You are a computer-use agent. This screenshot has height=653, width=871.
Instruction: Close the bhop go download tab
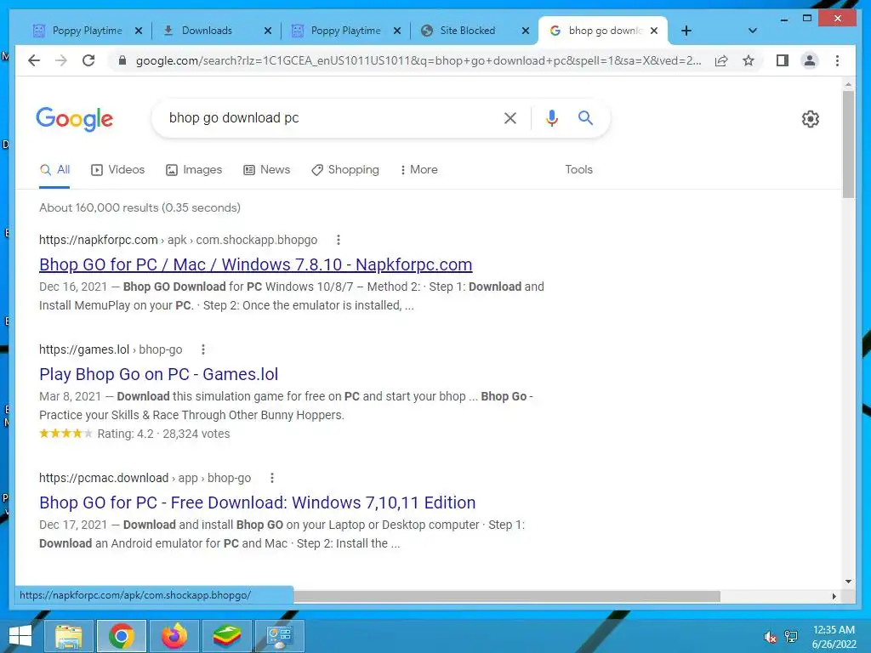click(654, 31)
